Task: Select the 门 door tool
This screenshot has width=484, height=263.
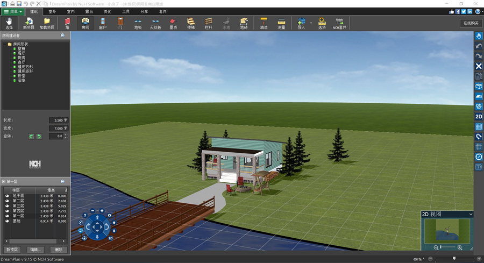Action: point(120,24)
